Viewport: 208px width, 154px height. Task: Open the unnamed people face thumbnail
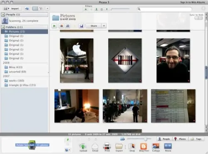pos(5,21)
